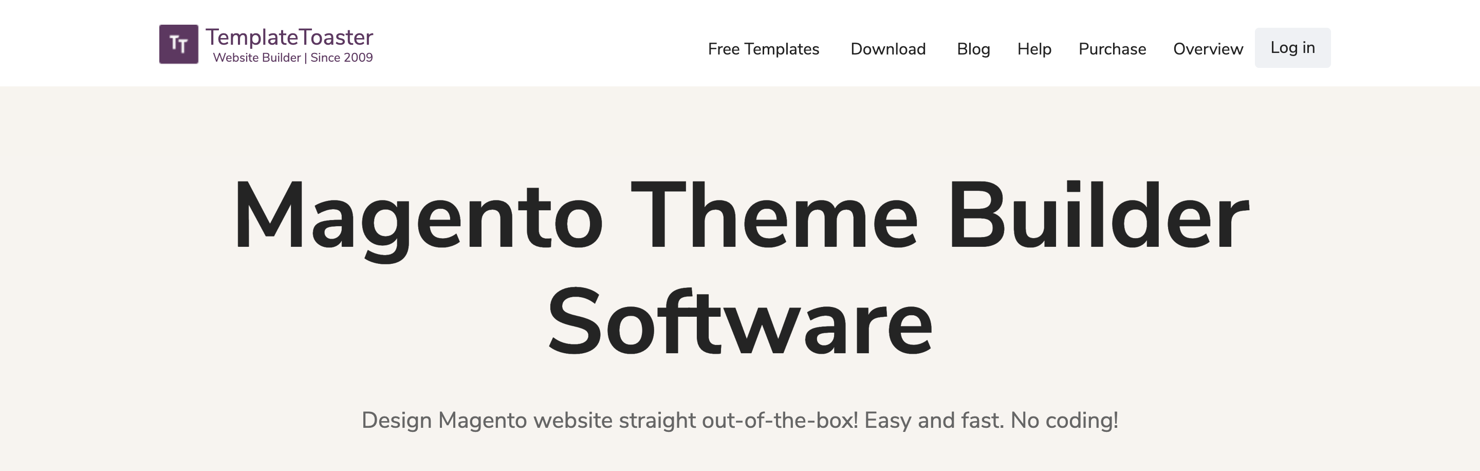1480x471 pixels.
Task: Open Free Templates from the top menu
Action: [764, 49]
